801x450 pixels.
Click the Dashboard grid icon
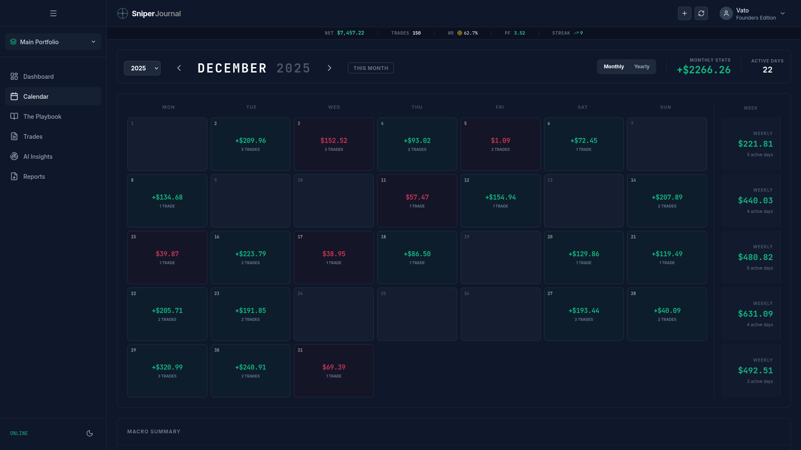click(14, 76)
